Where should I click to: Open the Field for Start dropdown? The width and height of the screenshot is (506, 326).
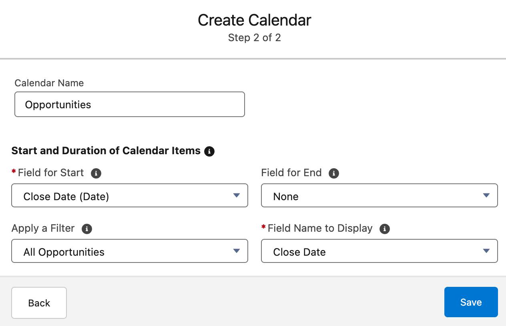coord(130,195)
